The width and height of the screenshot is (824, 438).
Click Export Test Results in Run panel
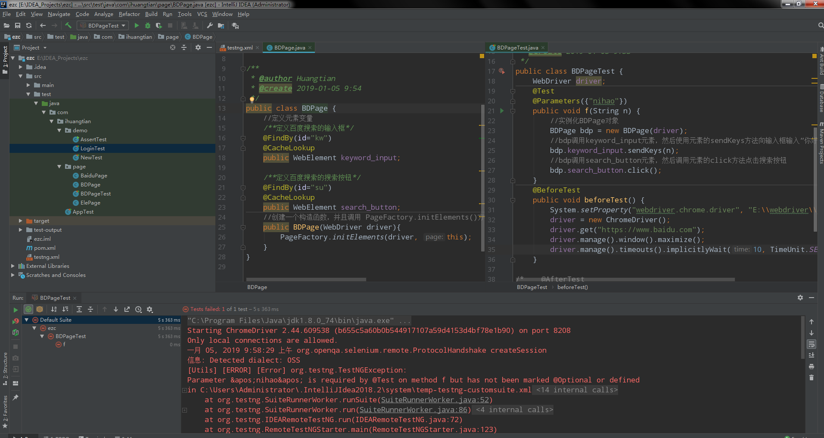click(127, 309)
